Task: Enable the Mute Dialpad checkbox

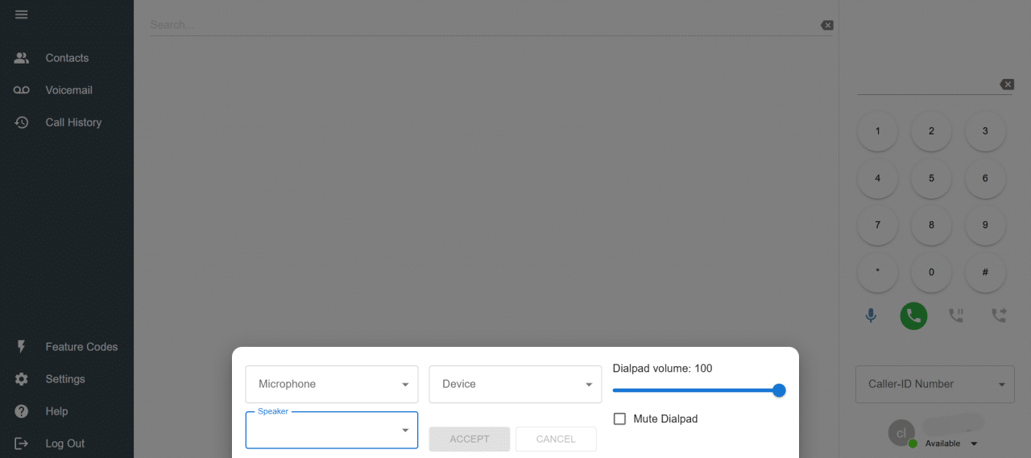Action: point(619,419)
